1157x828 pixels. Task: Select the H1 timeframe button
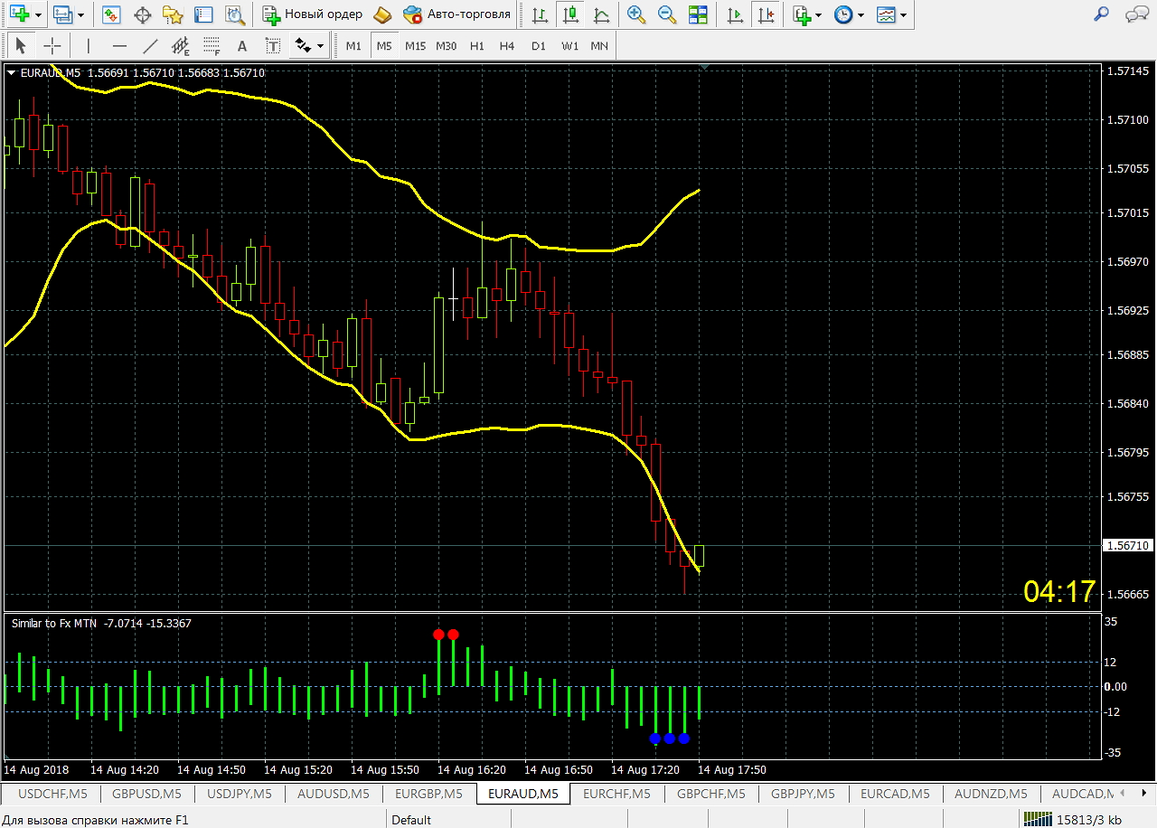(x=477, y=46)
